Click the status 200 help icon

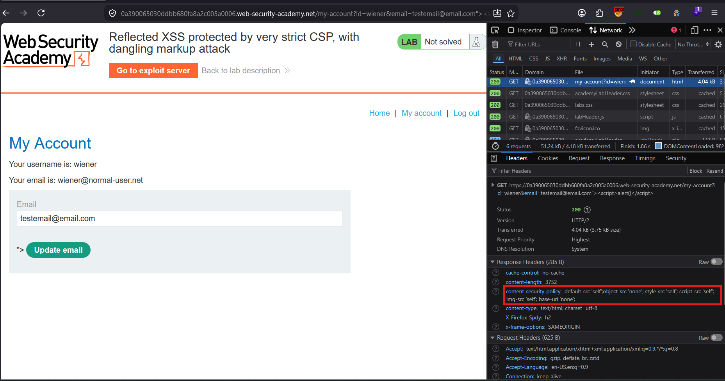pos(587,210)
